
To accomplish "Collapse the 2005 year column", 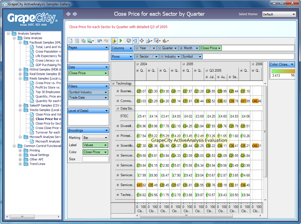I will click(x=184, y=64).
